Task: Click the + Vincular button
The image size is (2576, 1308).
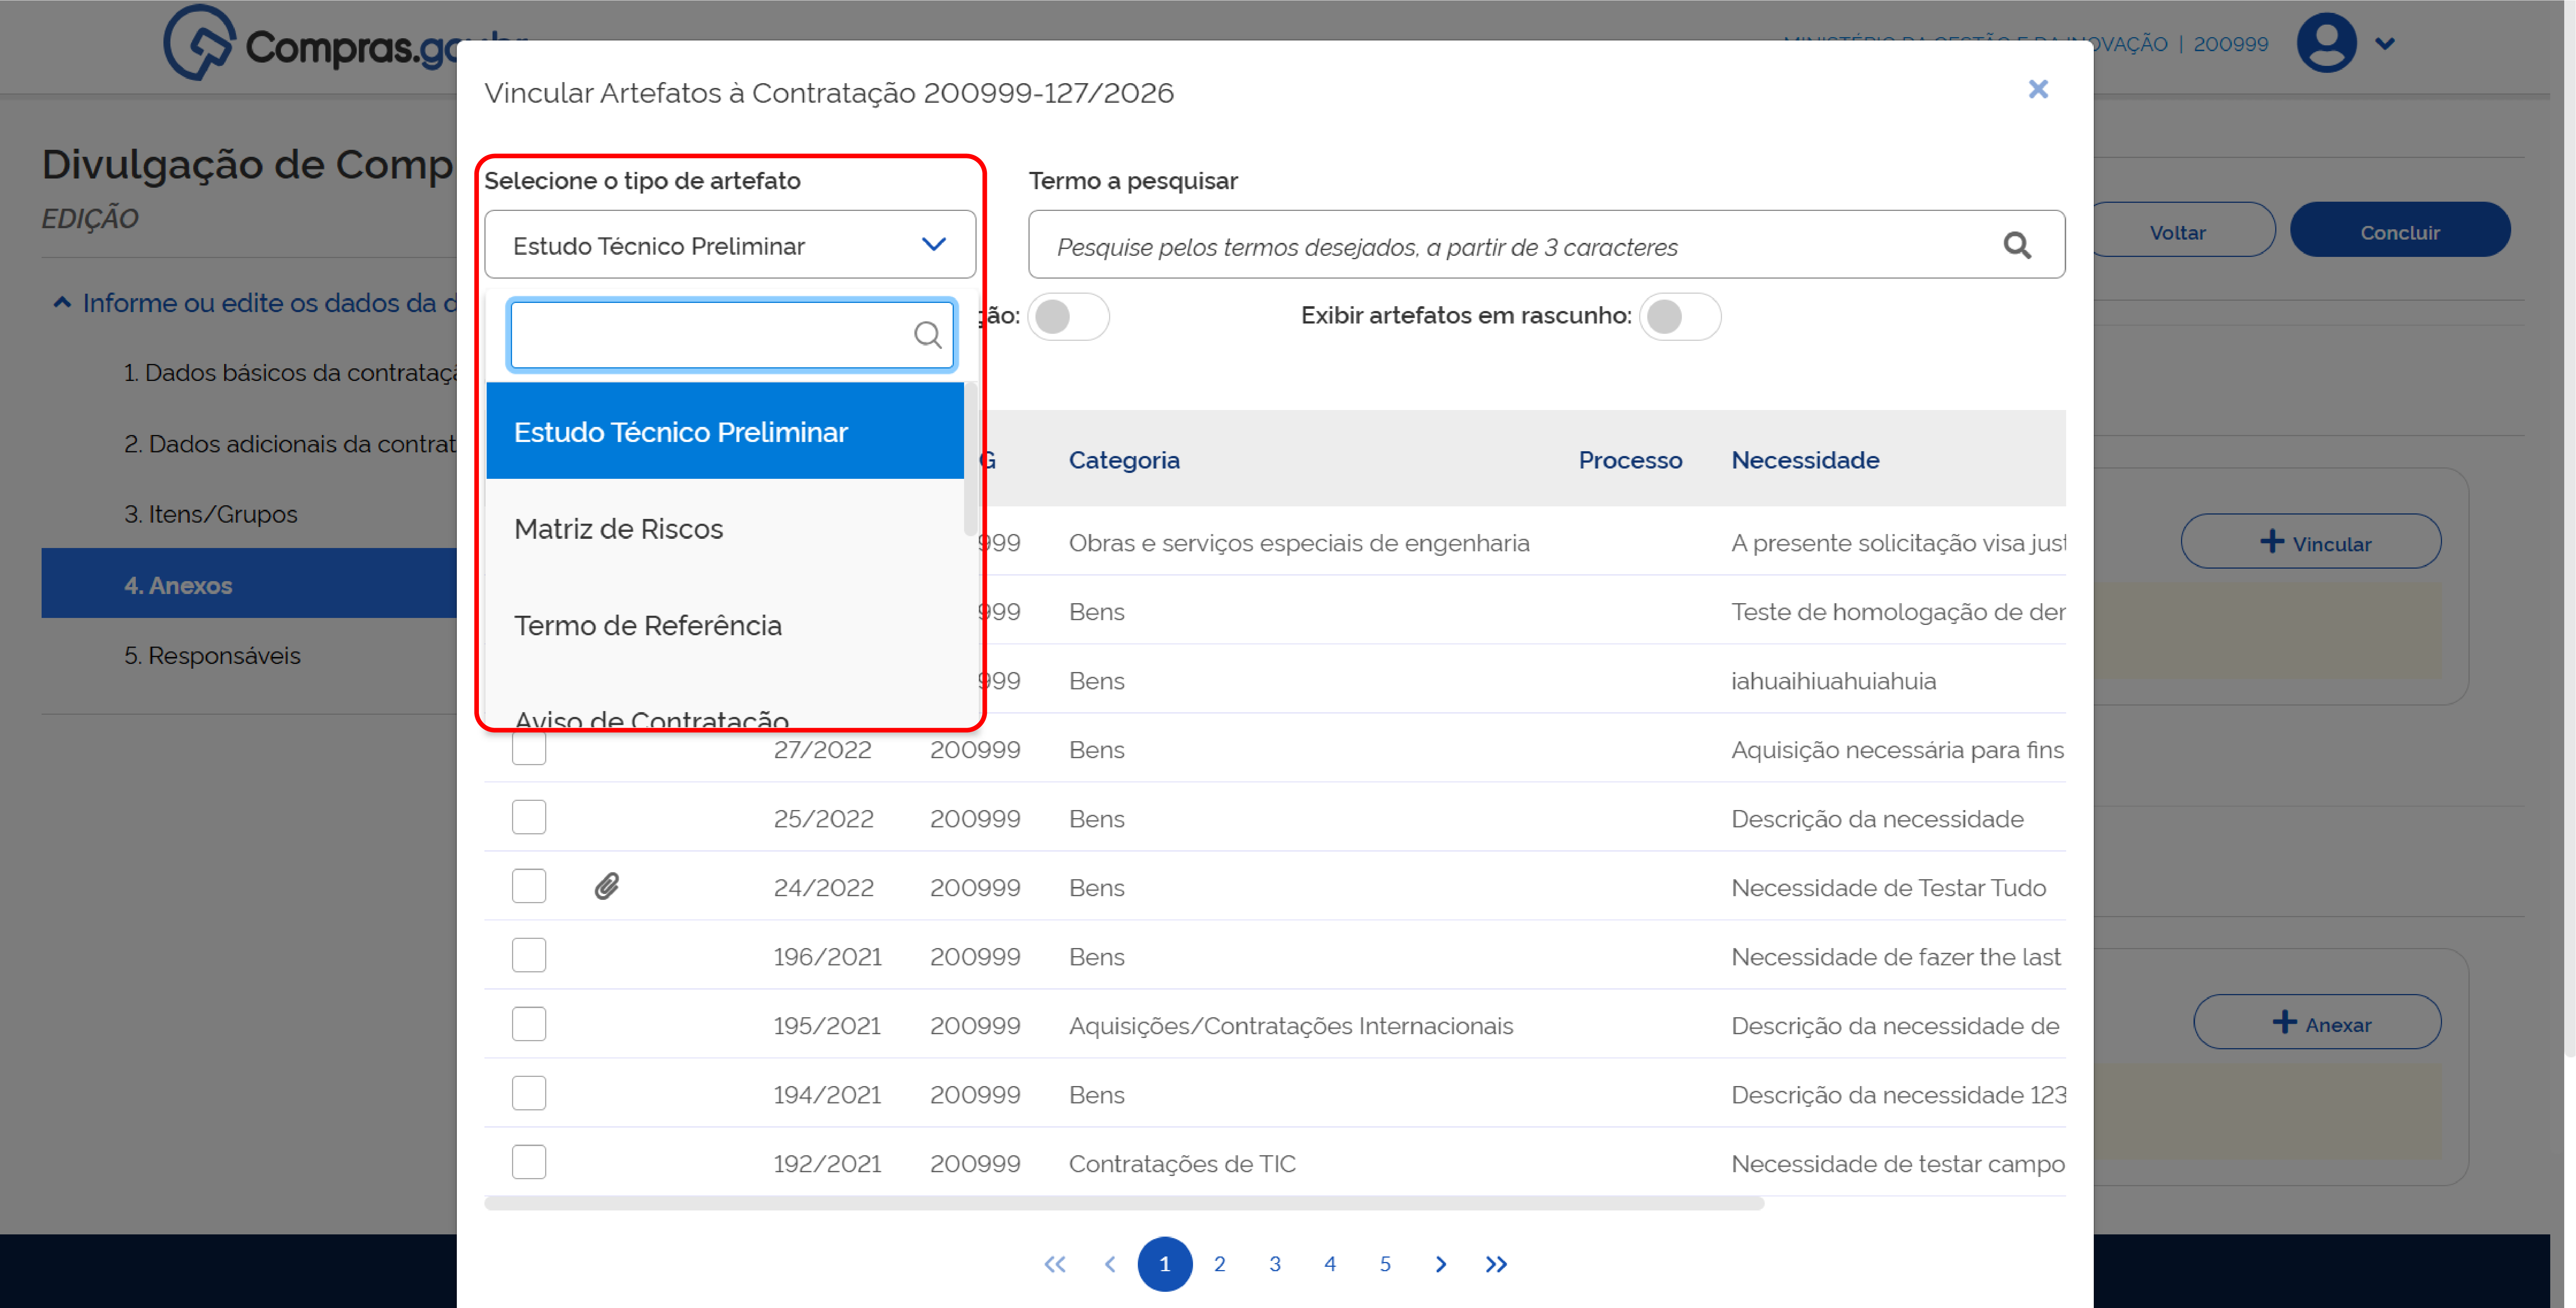Action: (2311, 542)
